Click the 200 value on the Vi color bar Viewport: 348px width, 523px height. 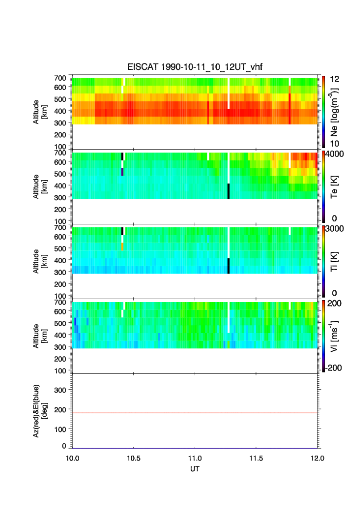[x=334, y=303]
